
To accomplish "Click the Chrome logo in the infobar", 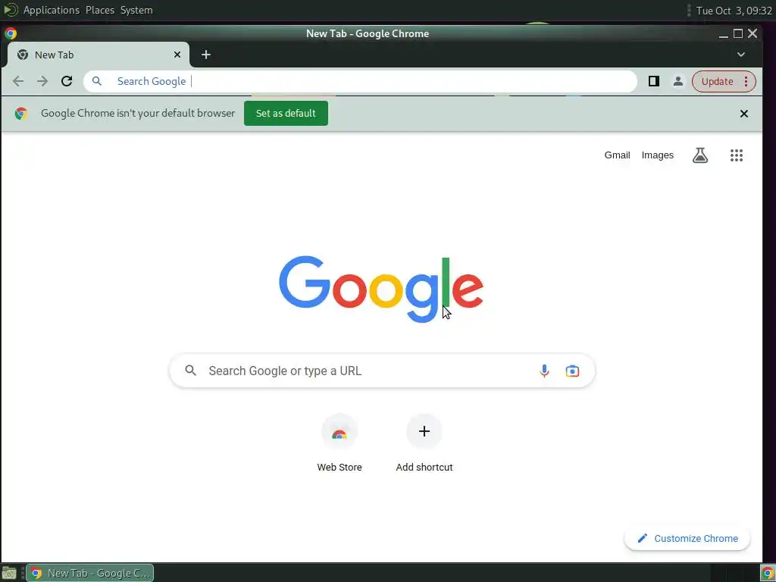I will pos(20,114).
